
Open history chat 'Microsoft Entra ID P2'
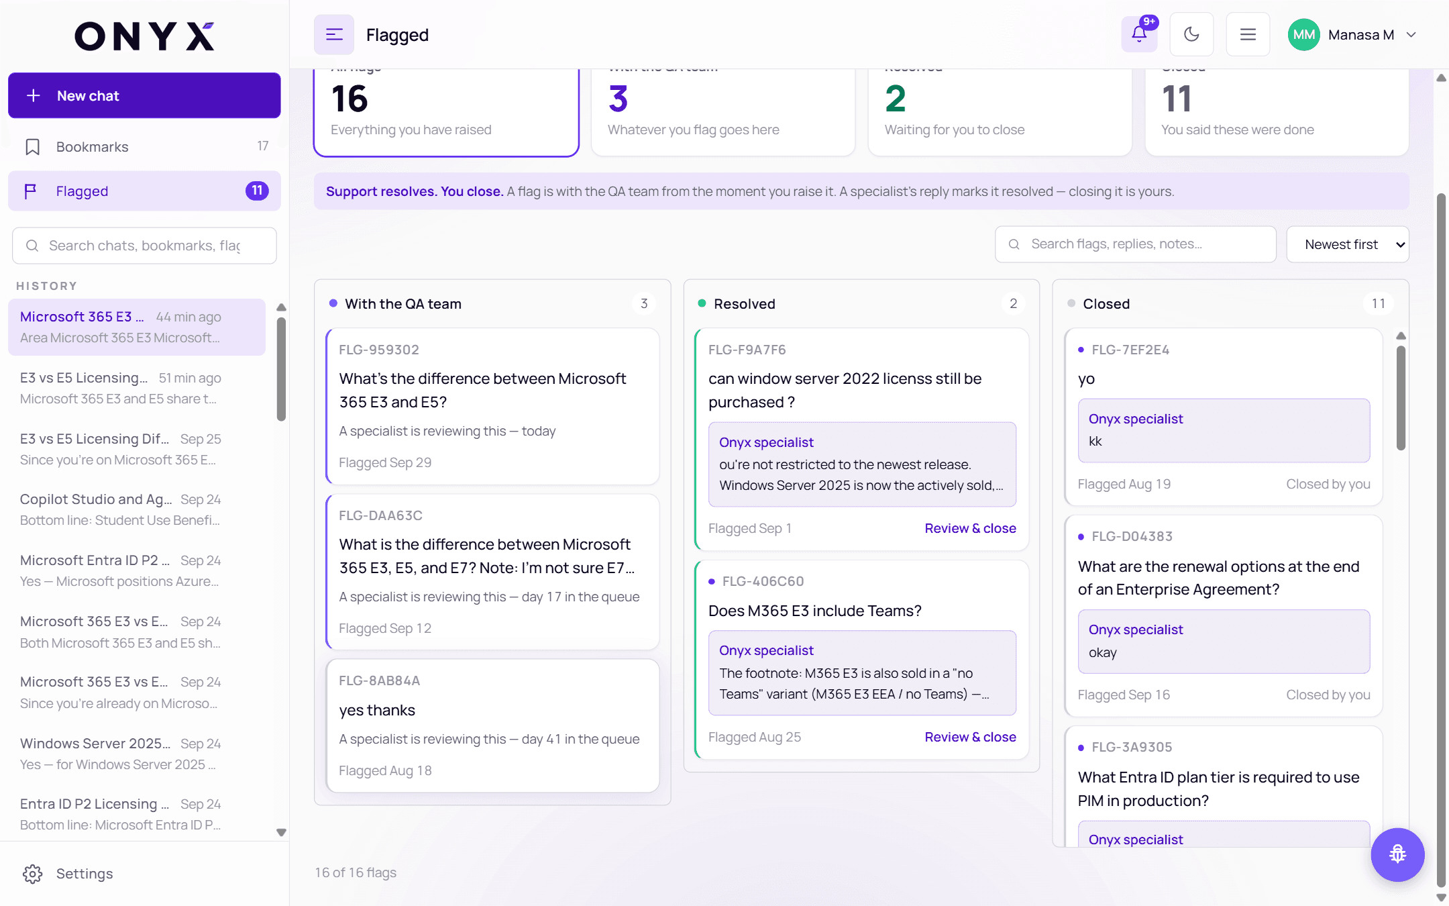click(137, 570)
